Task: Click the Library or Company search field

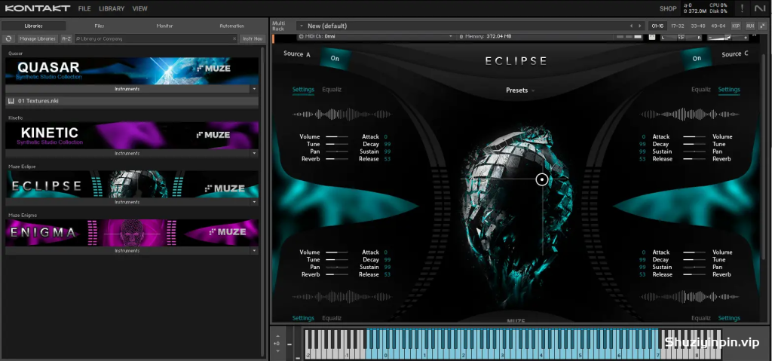Action: coord(155,38)
